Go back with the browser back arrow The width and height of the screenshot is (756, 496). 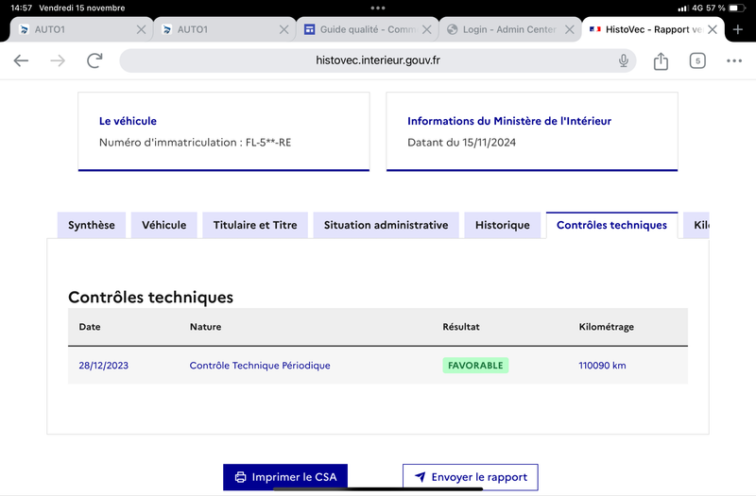tap(21, 60)
